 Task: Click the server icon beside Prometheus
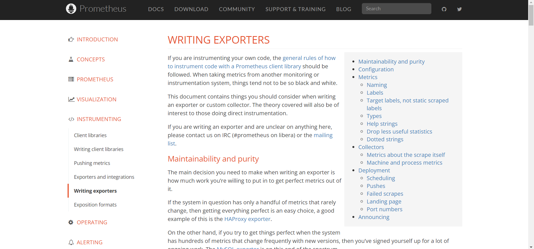[x=71, y=79]
